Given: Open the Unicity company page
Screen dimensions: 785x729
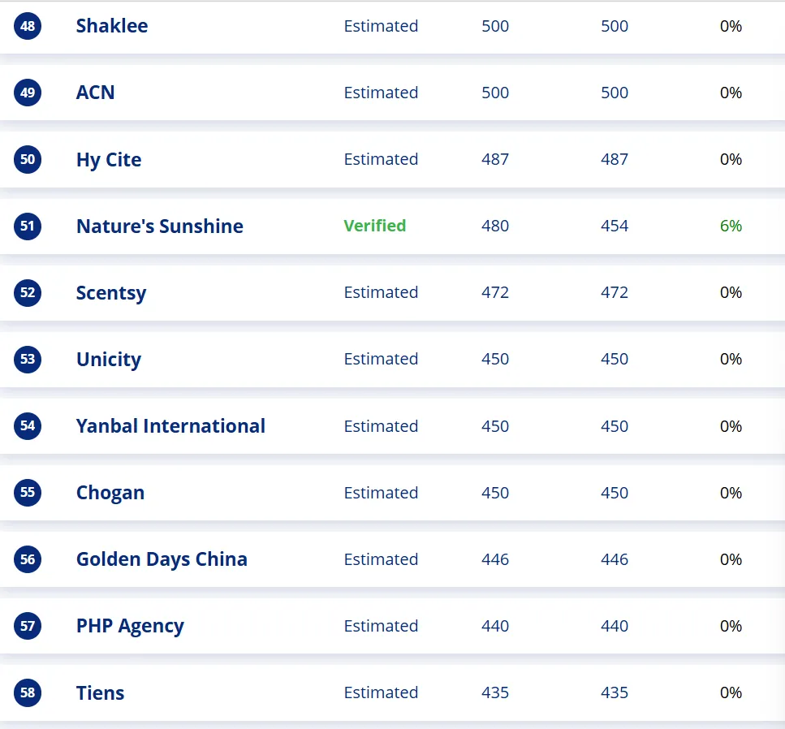Looking at the screenshot, I should (109, 360).
